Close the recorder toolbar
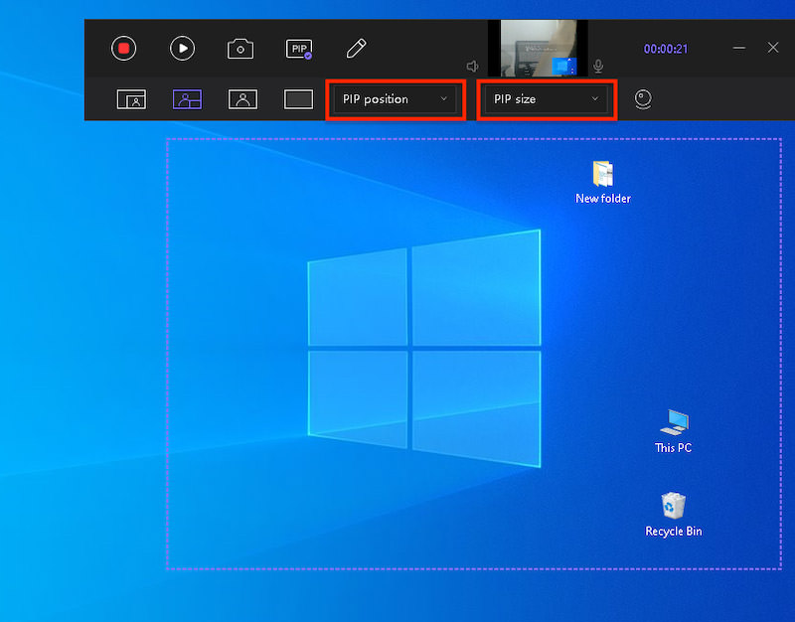 click(773, 48)
